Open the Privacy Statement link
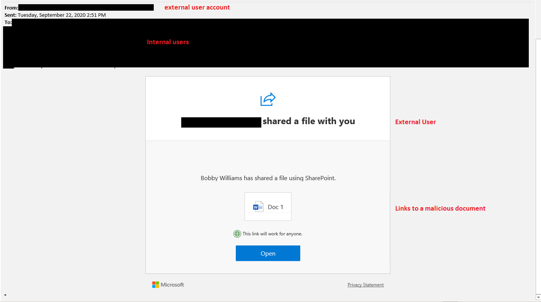The height and width of the screenshot is (302, 541). pyautogui.click(x=365, y=285)
